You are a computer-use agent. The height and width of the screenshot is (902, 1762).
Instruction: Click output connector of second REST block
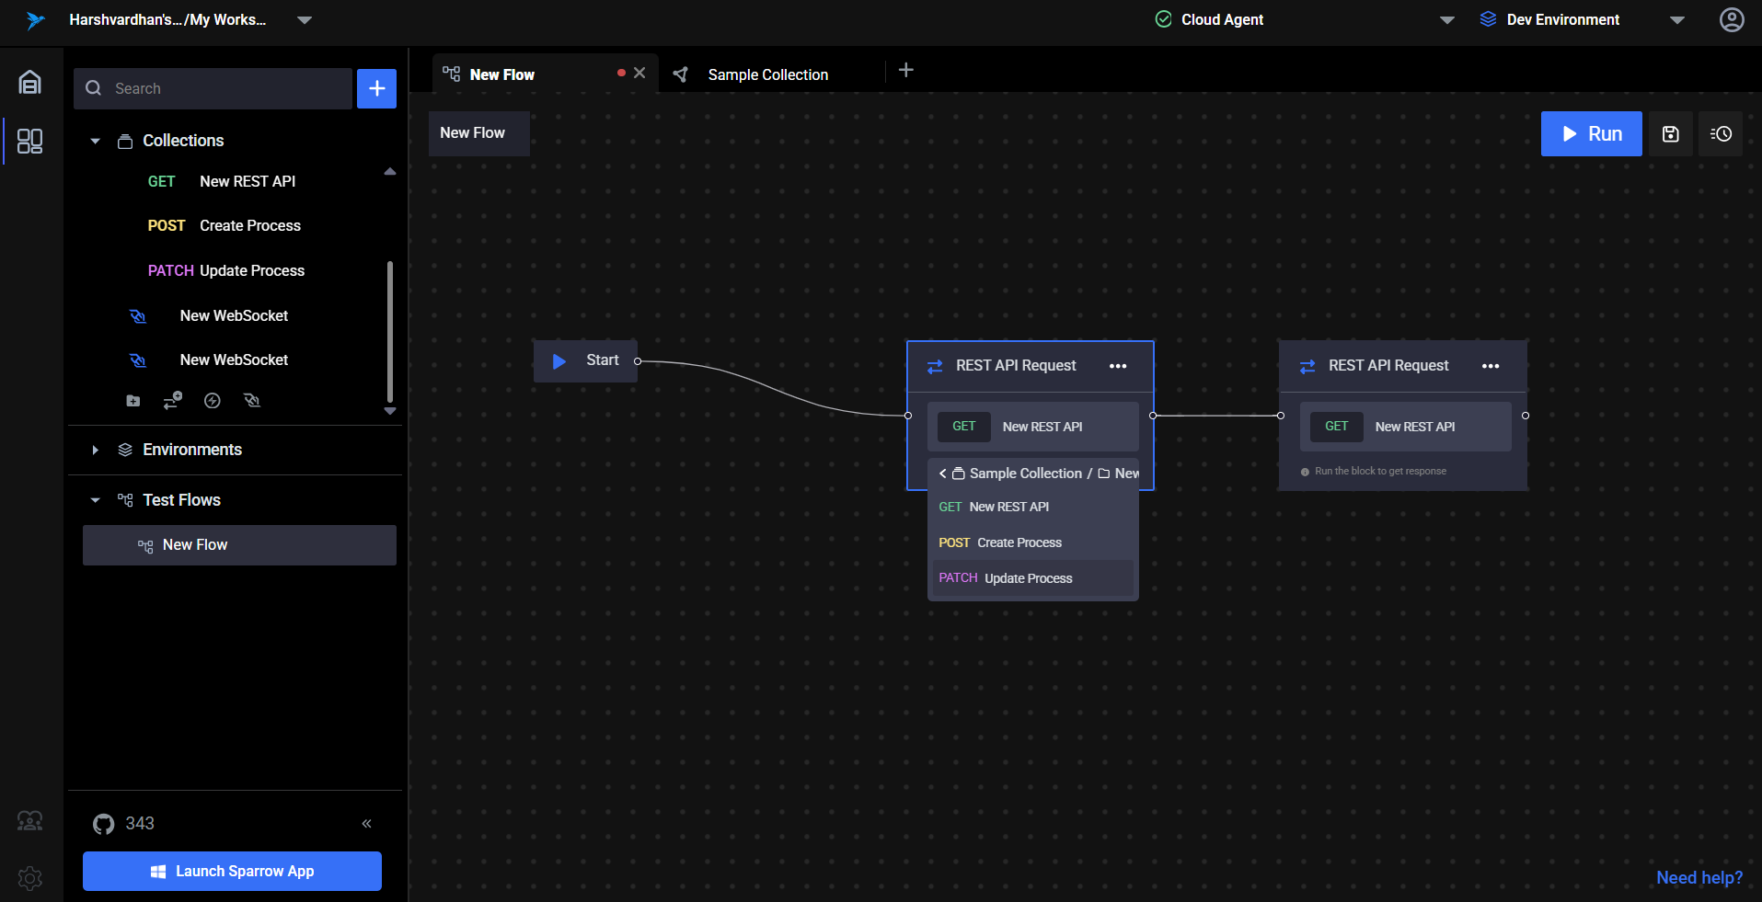pyautogui.click(x=1526, y=416)
